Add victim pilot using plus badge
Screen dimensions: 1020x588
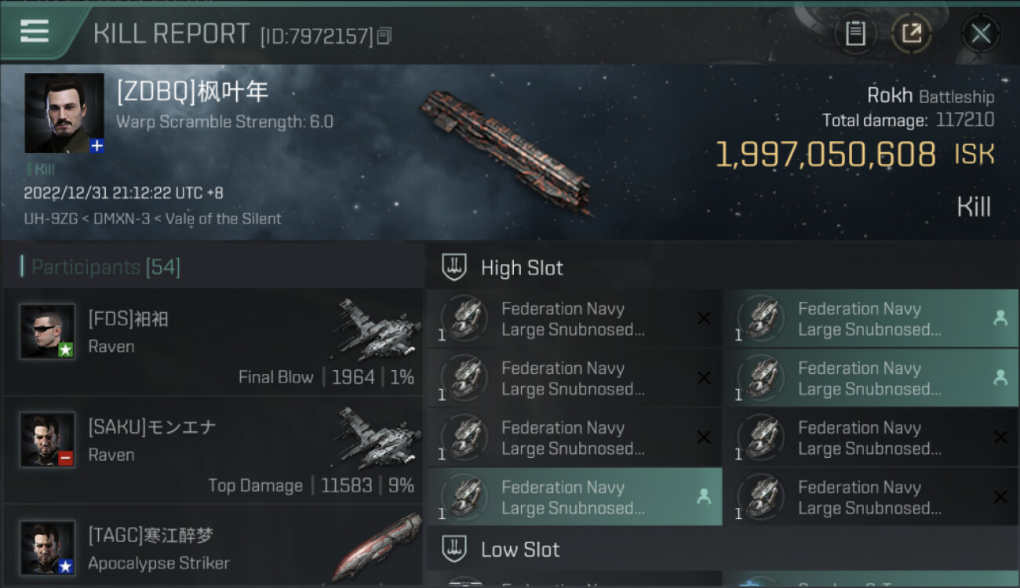[97, 146]
